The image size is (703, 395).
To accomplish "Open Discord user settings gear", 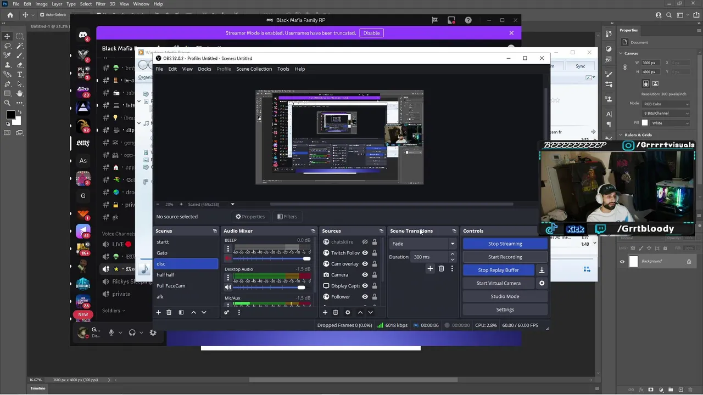I will click(x=153, y=332).
